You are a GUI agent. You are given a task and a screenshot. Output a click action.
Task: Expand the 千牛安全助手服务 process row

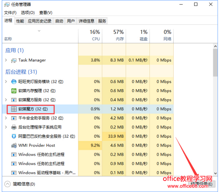point(6,118)
